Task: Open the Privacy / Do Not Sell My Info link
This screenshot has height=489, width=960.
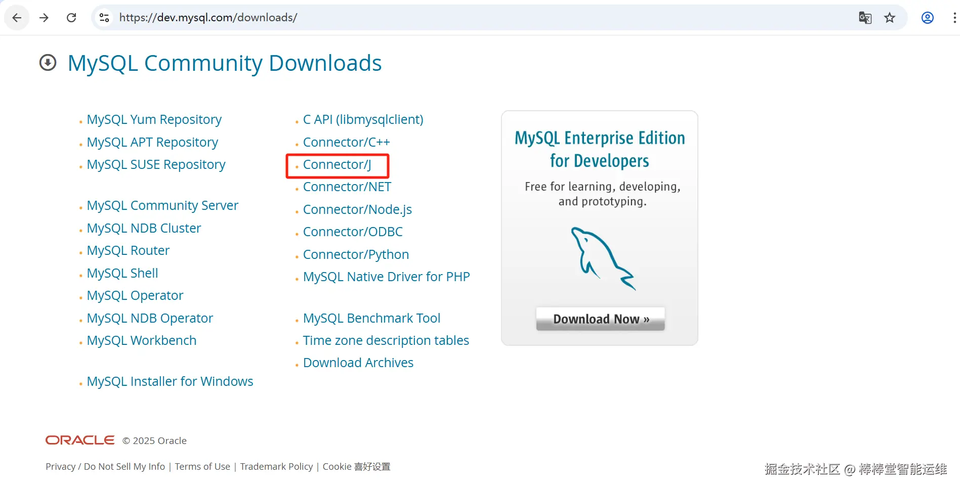Action: [x=105, y=467]
